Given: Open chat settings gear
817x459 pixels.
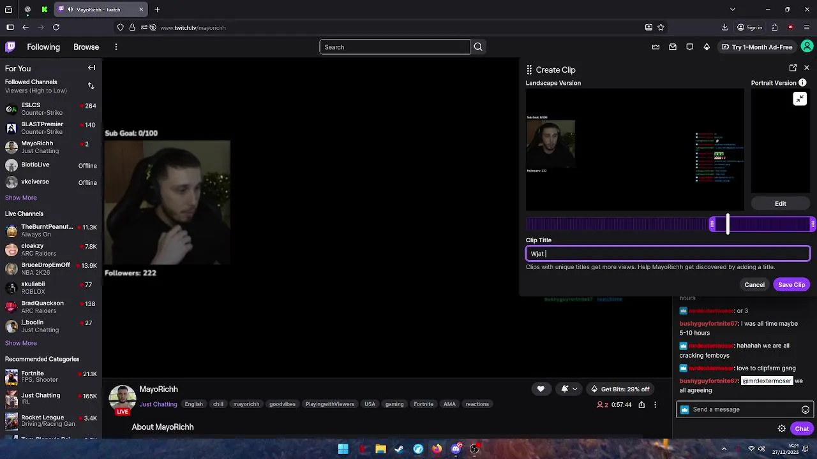Looking at the screenshot, I should (781, 429).
